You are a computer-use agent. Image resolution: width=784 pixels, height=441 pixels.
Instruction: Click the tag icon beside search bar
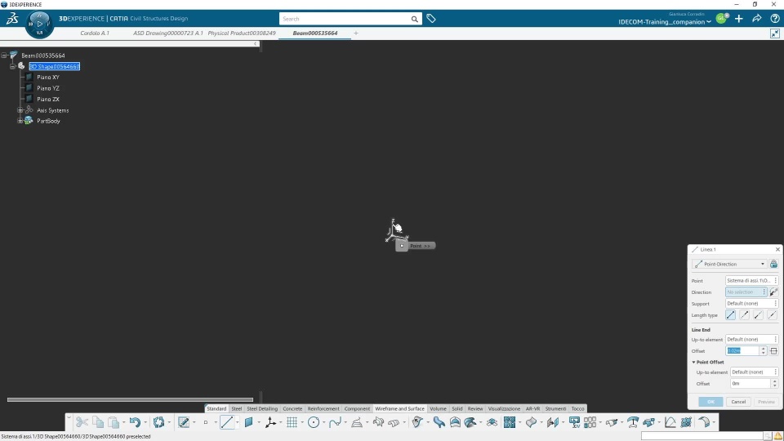pos(431,19)
